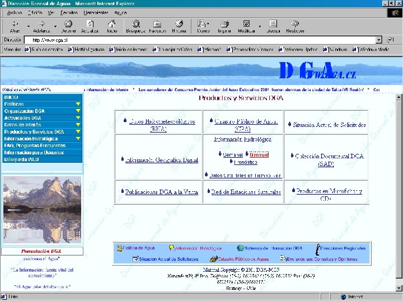Open the Favoritos toolbar button

click(x=157, y=26)
